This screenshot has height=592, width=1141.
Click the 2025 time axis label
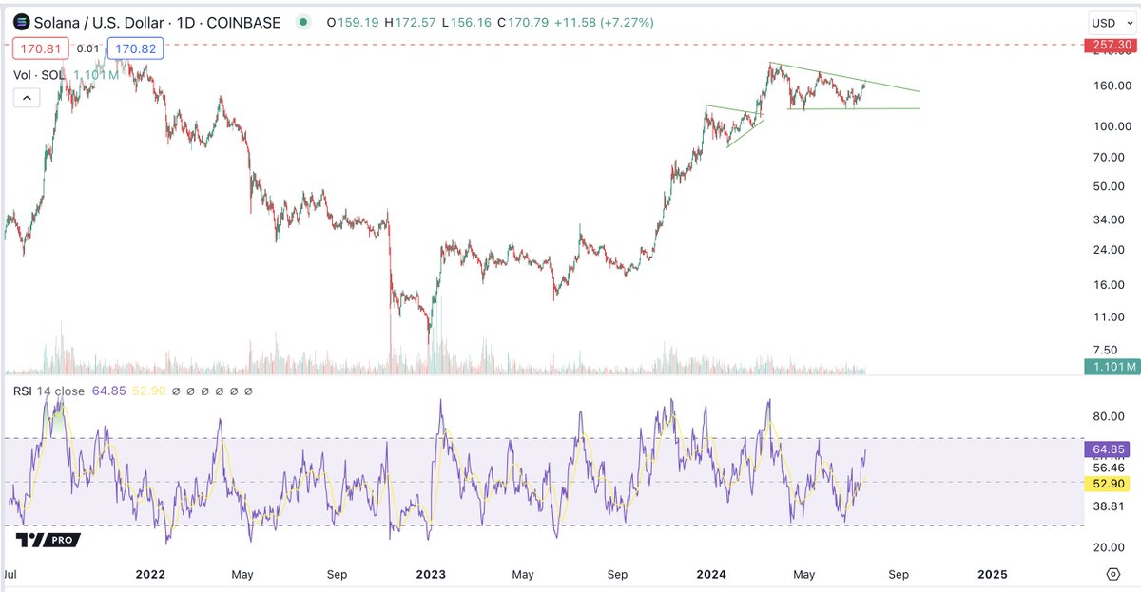[993, 574]
